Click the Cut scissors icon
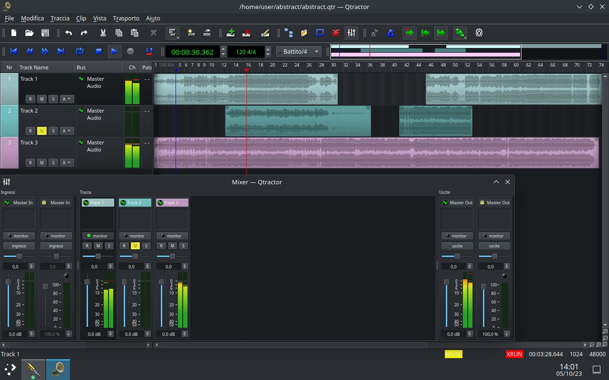The height and width of the screenshot is (380, 609). pos(103,33)
